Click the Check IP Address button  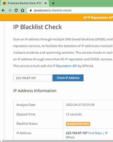68,78
